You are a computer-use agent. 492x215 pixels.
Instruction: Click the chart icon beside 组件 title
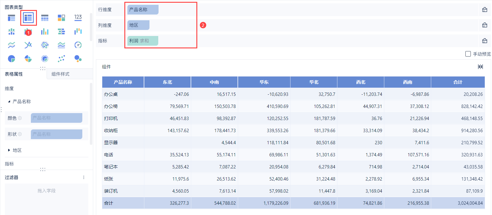pos(481,67)
